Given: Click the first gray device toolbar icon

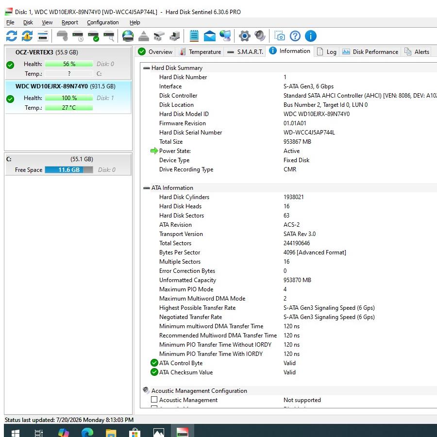Looking at the screenshot, I should (x=159, y=36).
